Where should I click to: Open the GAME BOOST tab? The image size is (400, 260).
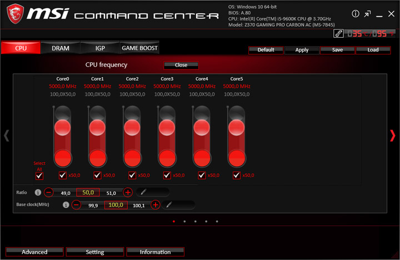coord(139,48)
